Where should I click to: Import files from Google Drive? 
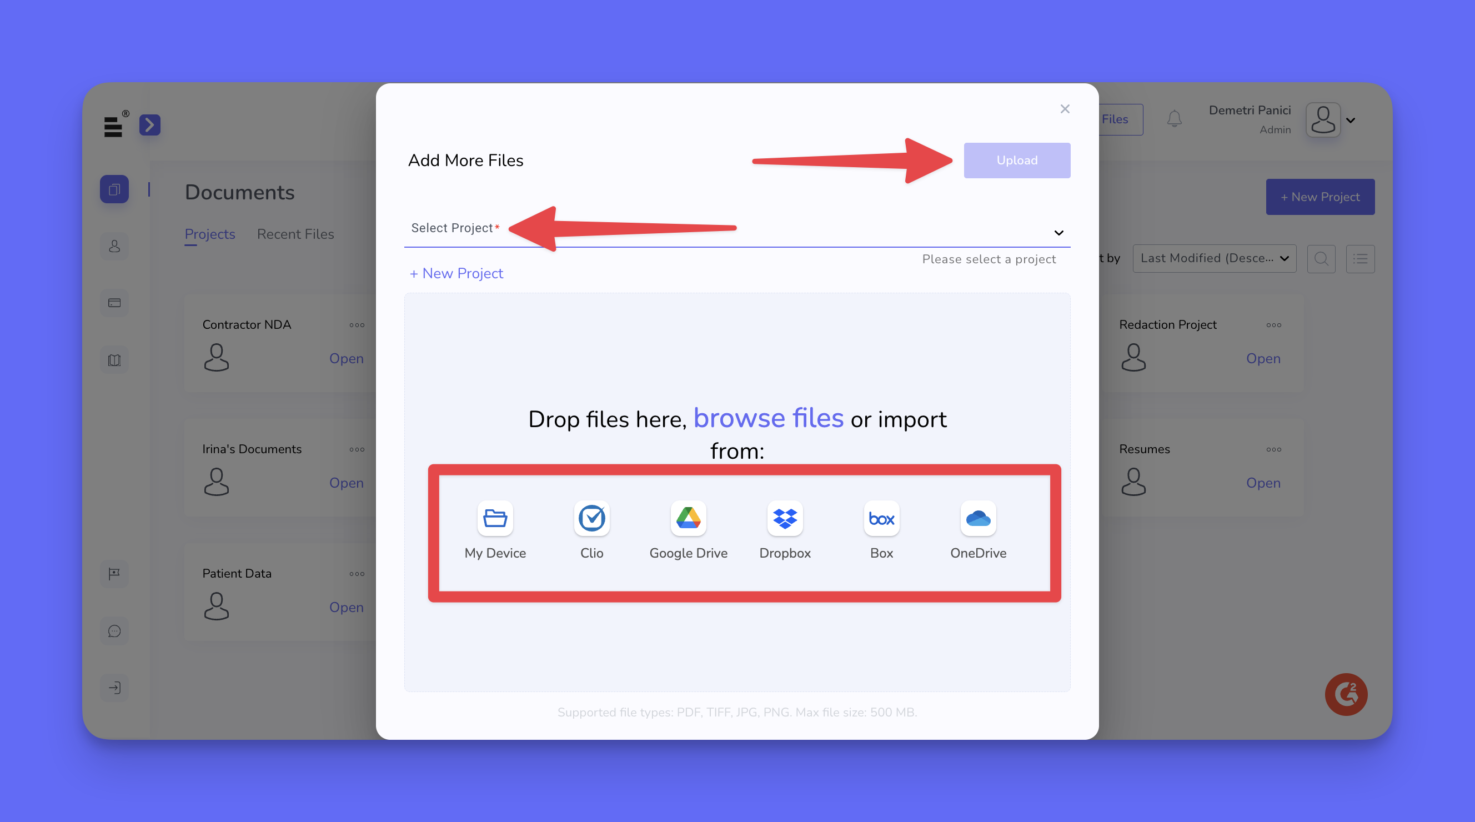click(x=688, y=518)
